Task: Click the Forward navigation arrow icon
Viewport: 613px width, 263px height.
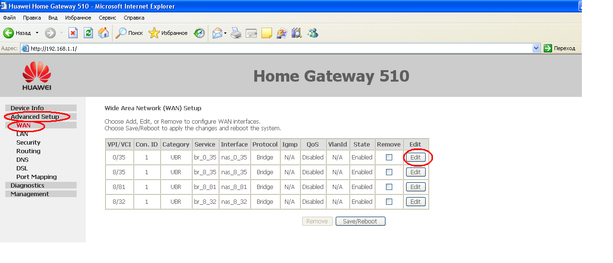Action: click(x=50, y=33)
